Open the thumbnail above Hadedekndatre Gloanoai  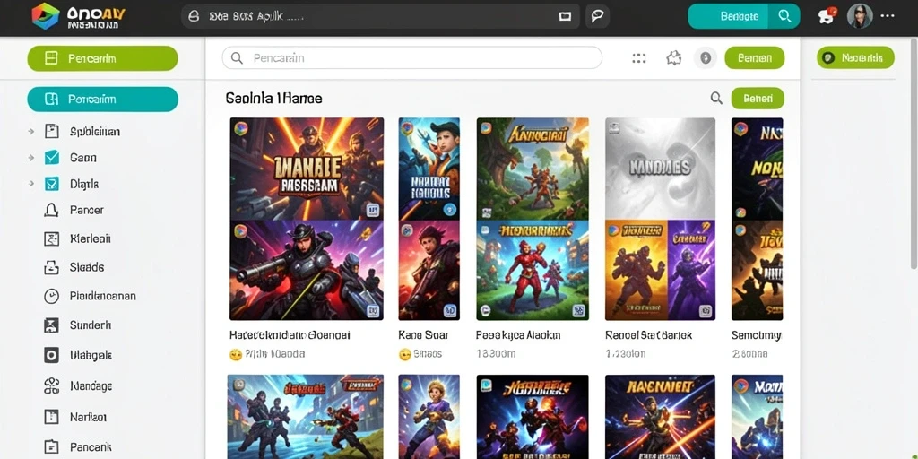307,219
